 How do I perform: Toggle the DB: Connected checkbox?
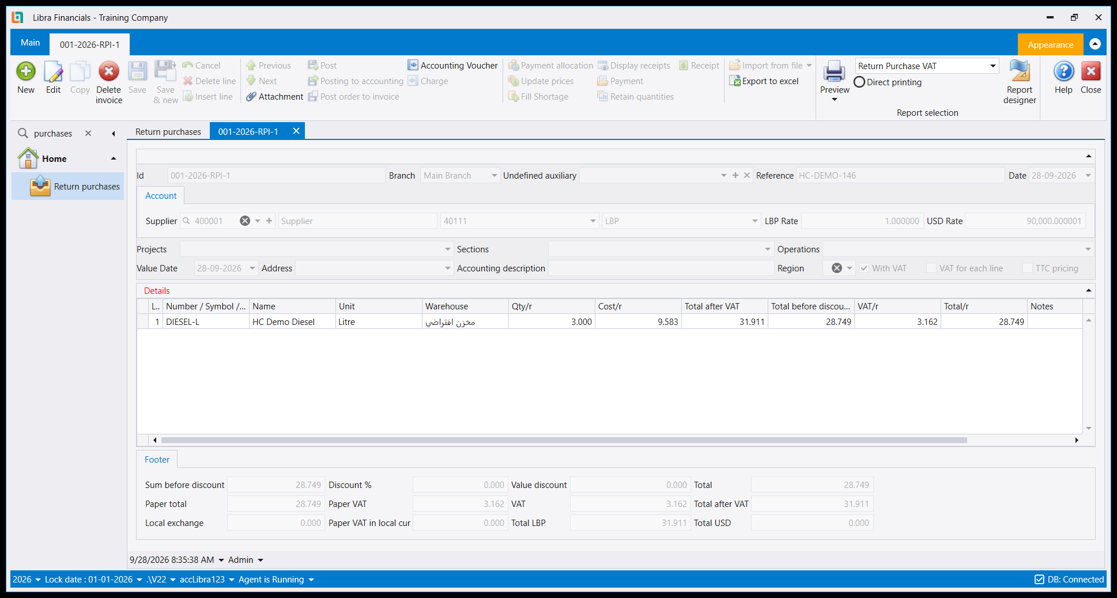pos(1039,580)
